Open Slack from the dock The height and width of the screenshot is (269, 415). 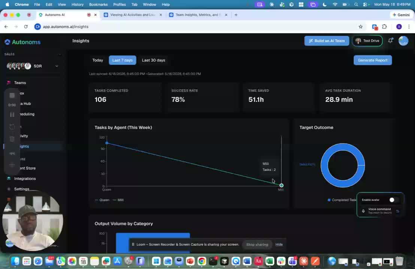point(281,262)
